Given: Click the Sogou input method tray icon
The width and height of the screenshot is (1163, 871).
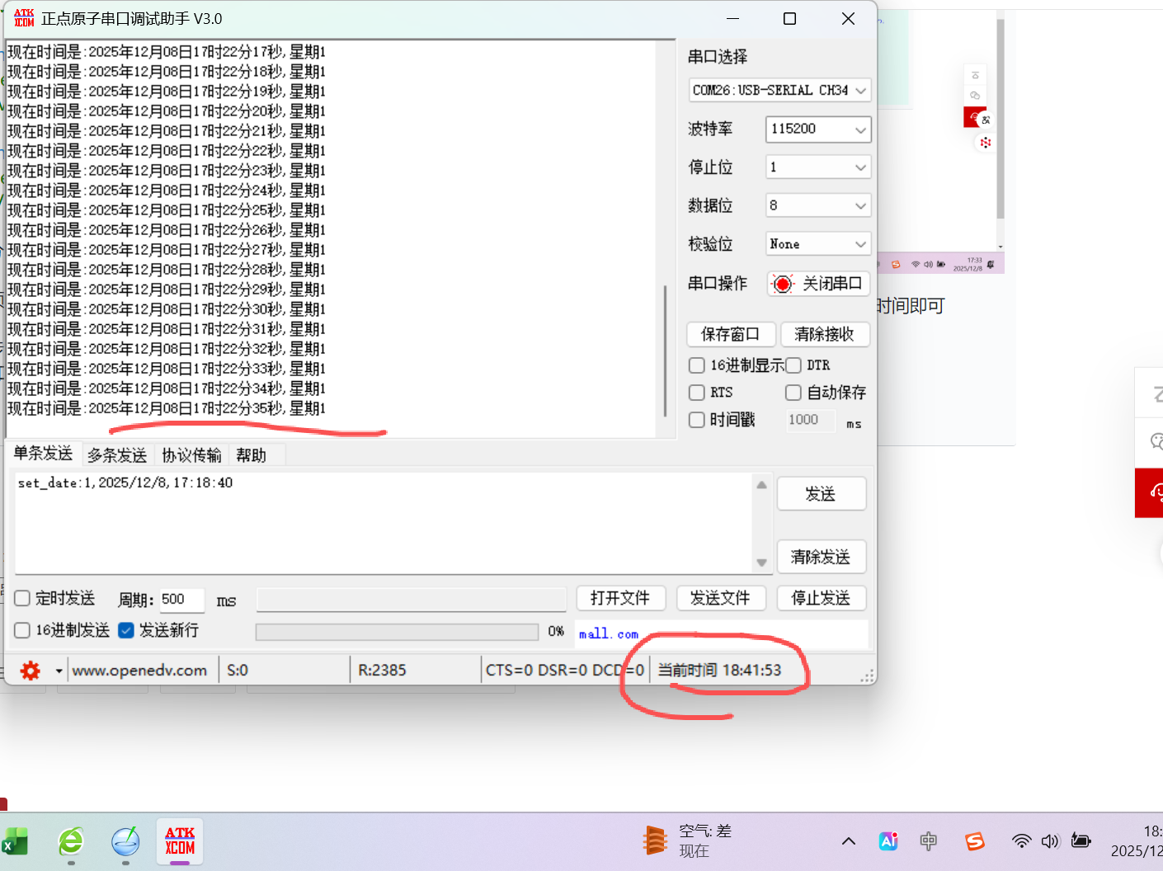Looking at the screenshot, I should 975,841.
